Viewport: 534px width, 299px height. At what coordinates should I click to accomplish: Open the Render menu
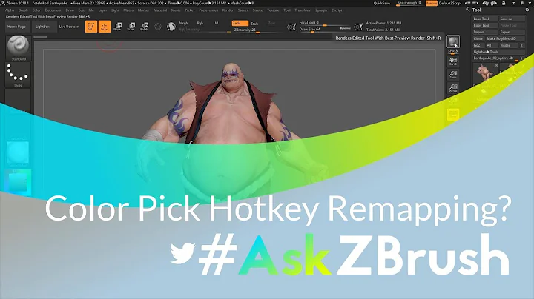click(228, 10)
